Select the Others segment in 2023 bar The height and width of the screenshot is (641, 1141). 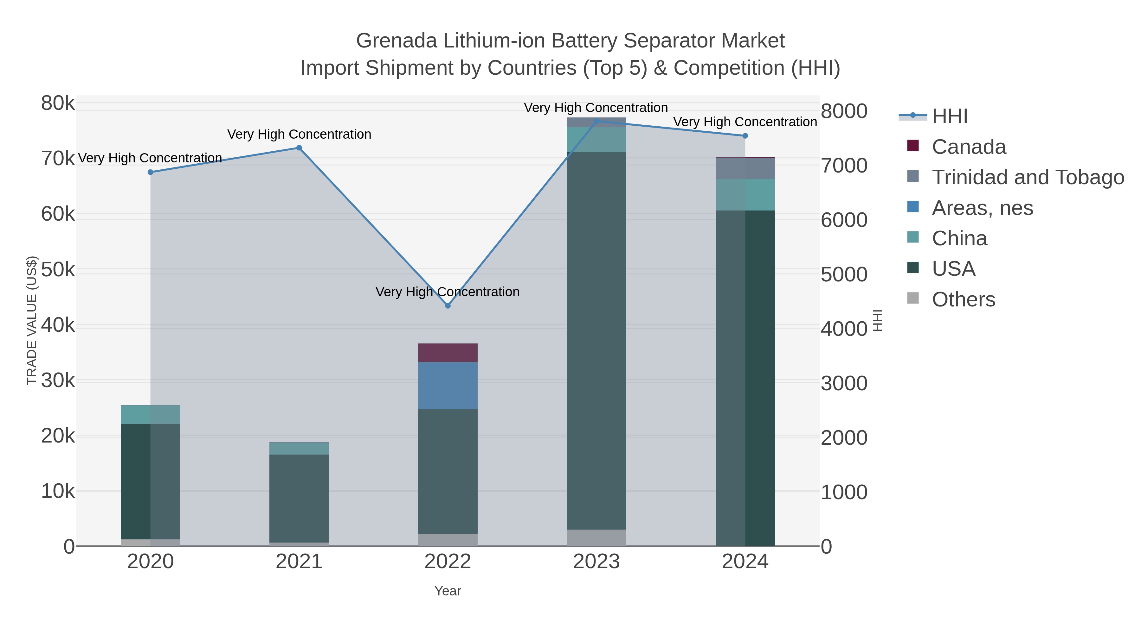[x=596, y=537]
